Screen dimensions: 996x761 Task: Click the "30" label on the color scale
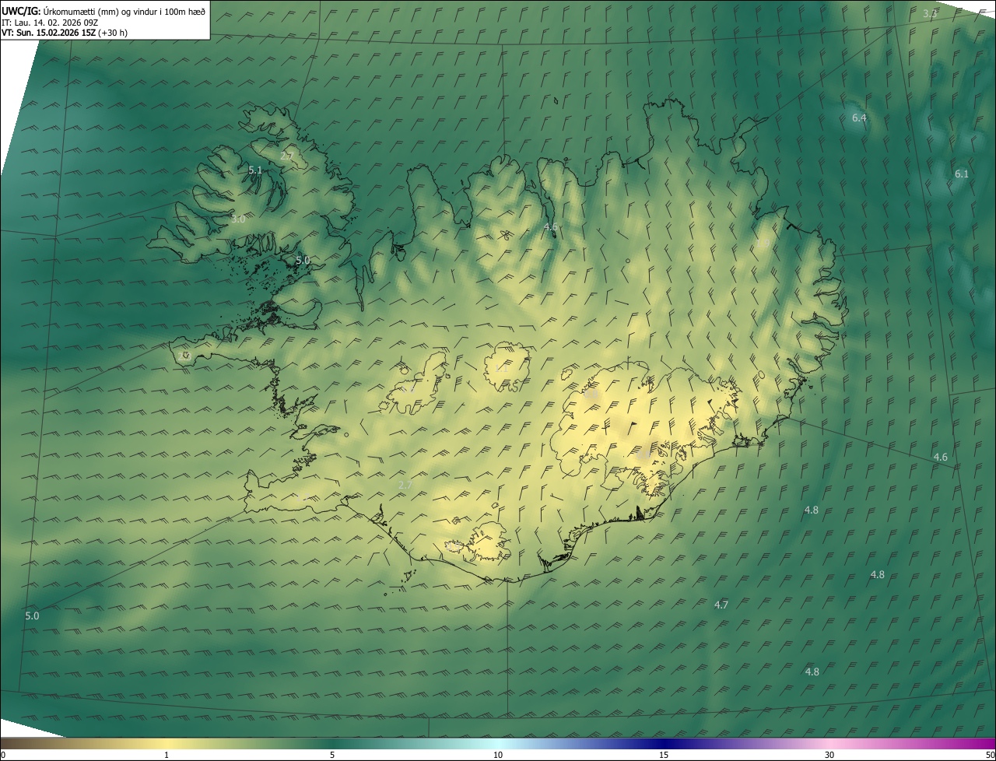[829, 756]
